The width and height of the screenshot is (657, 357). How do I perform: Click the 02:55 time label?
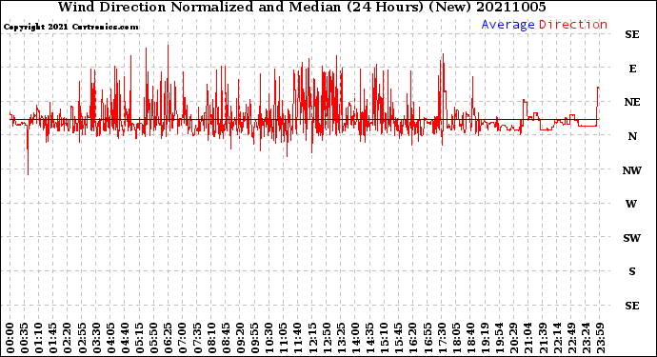pyautogui.click(x=82, y=338)
